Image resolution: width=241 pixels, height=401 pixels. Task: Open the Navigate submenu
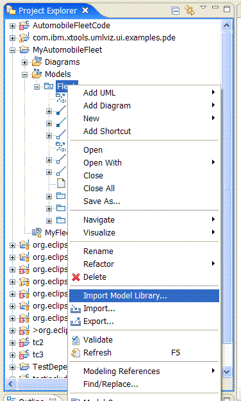[x=144, y=220]
